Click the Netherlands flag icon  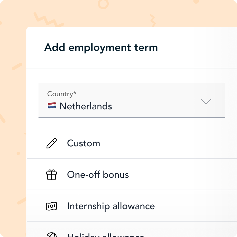(52, 105)
